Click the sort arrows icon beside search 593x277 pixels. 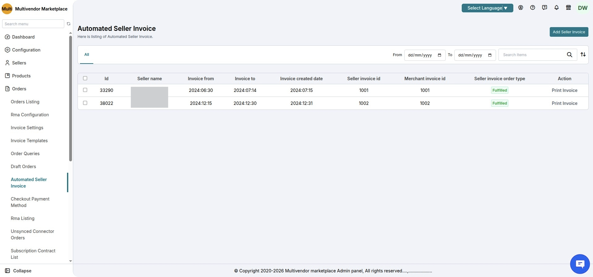click(583, 55)
